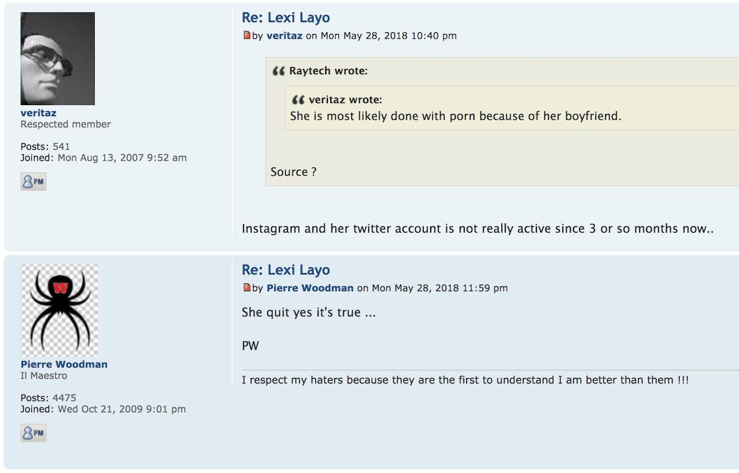The height and width of the screenshot is (473, 739).
Task: Click the post icon before 'by veritaz'
Action: click(247, 35)
